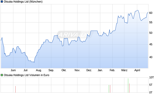
Task: Click the green volume bar in late January
Action: pyautogui.click(x=109, y=89)
